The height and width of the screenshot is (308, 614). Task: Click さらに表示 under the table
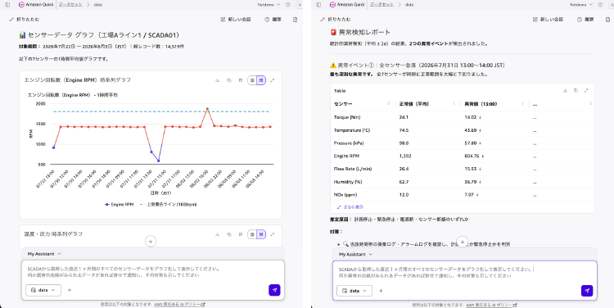tap(350, 207)
